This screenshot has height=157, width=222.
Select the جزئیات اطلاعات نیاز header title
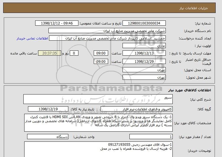(193, 8)
